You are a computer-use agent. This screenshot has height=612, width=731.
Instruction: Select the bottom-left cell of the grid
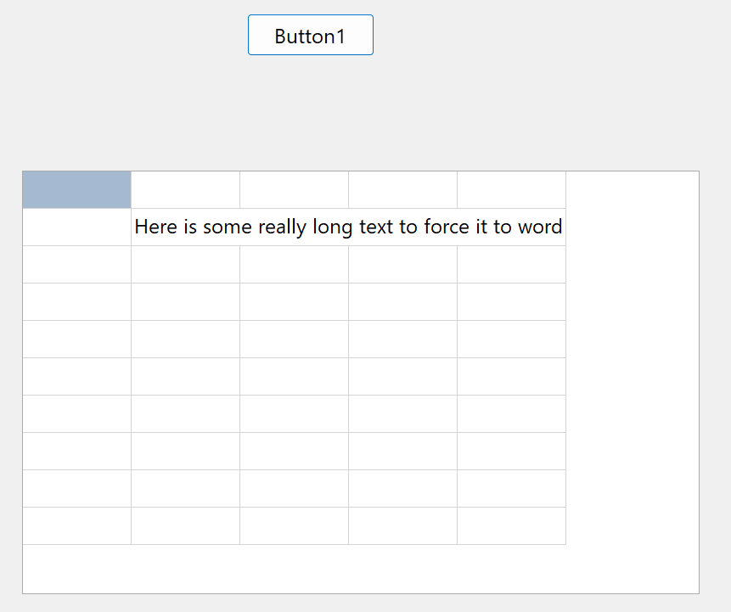pyautogui.click(x=76, y=525)
